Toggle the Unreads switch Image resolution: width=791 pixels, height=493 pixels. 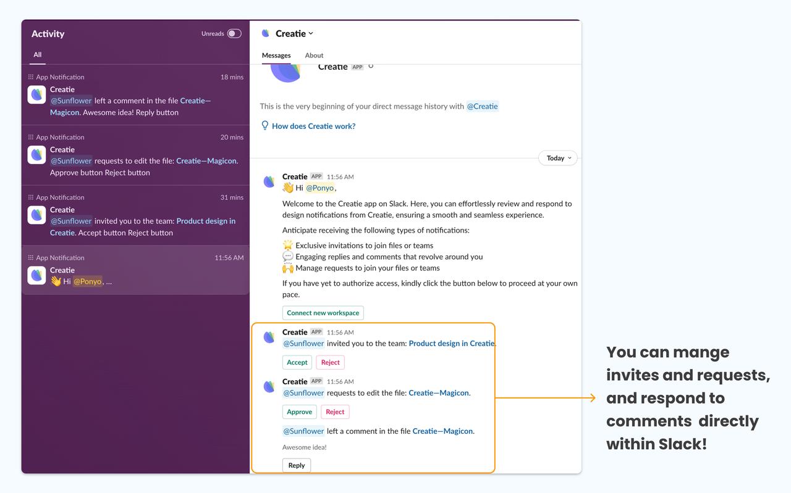tap(234, 33)
